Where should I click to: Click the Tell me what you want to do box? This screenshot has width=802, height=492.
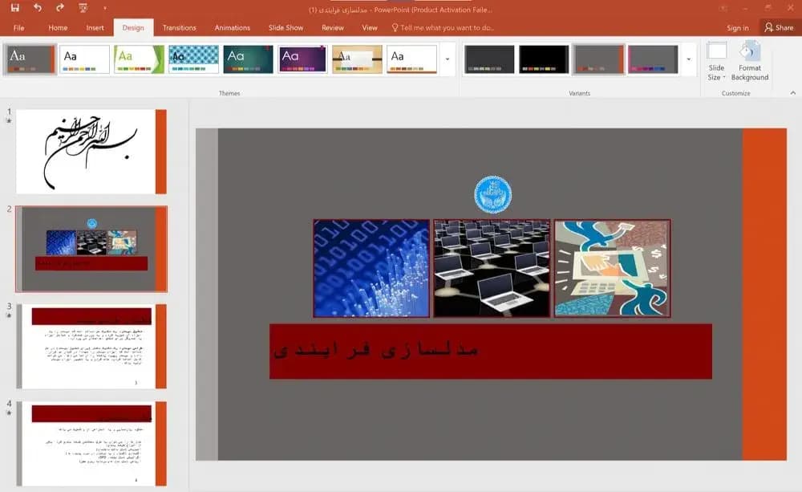click(x=443, y=27)
